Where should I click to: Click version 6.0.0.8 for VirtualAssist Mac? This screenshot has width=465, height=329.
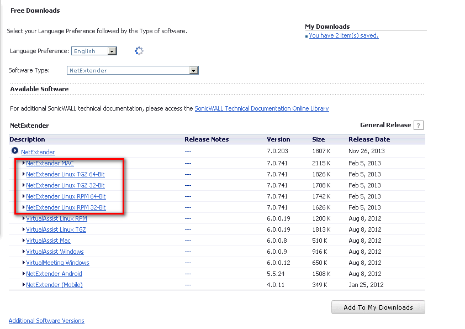[277, 241]
